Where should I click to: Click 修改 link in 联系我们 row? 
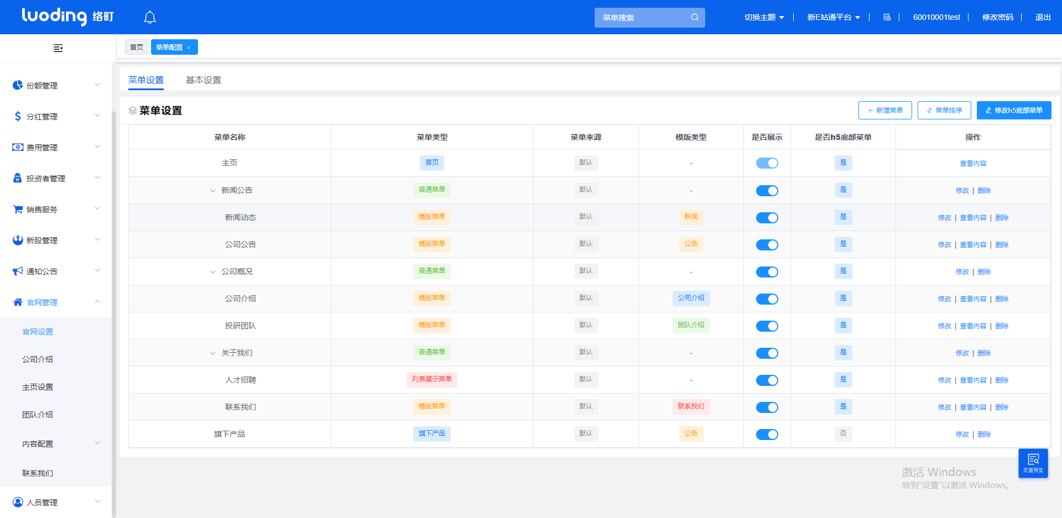pos(944,407)
